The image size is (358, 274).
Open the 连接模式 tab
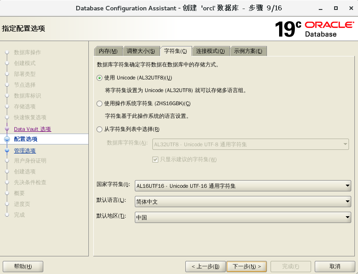pyautogui.click(x=210, y=51)
